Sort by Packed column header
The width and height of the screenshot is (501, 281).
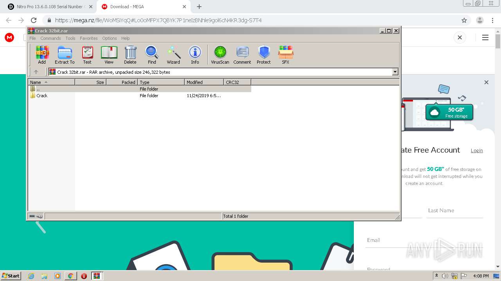(x=122, y=82)
